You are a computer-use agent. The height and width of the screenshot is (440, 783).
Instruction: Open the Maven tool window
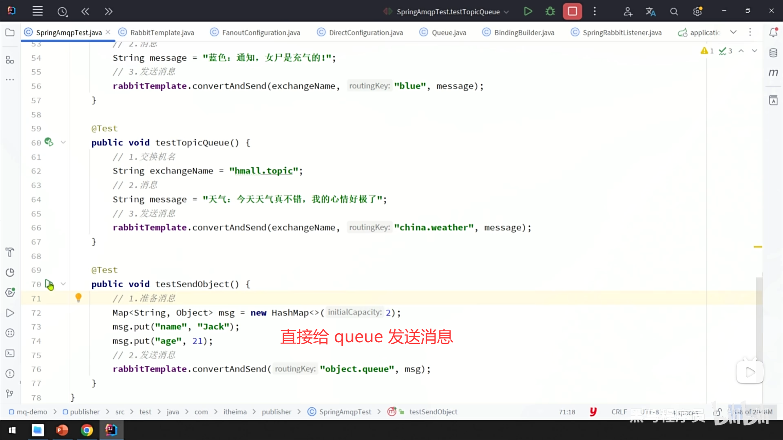(773, 73)
